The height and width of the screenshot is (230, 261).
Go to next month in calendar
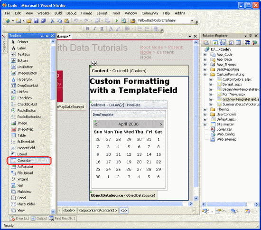click(161, 124)
